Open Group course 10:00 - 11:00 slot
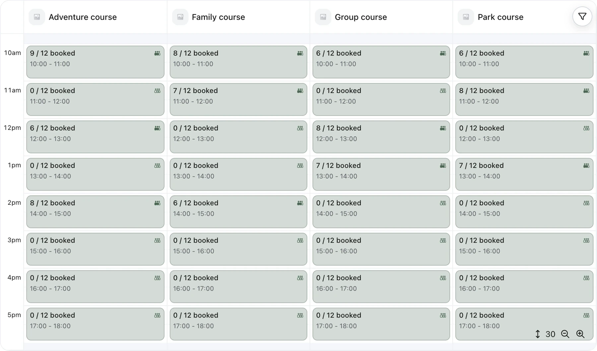This screenshot has height=351, width=597. click(x=381, y=62)
